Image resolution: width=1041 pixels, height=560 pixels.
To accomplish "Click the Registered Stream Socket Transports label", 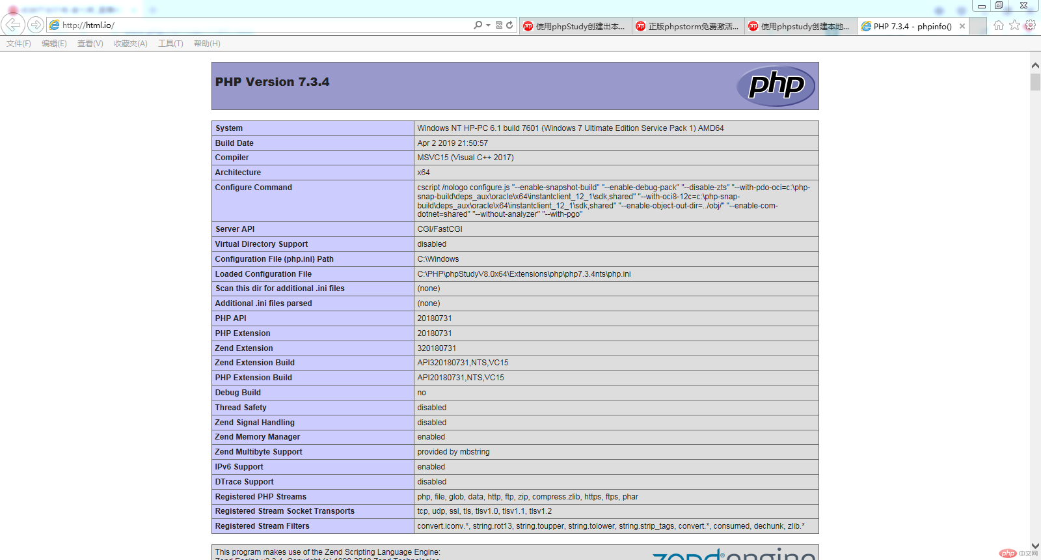I will pos(284,511).
